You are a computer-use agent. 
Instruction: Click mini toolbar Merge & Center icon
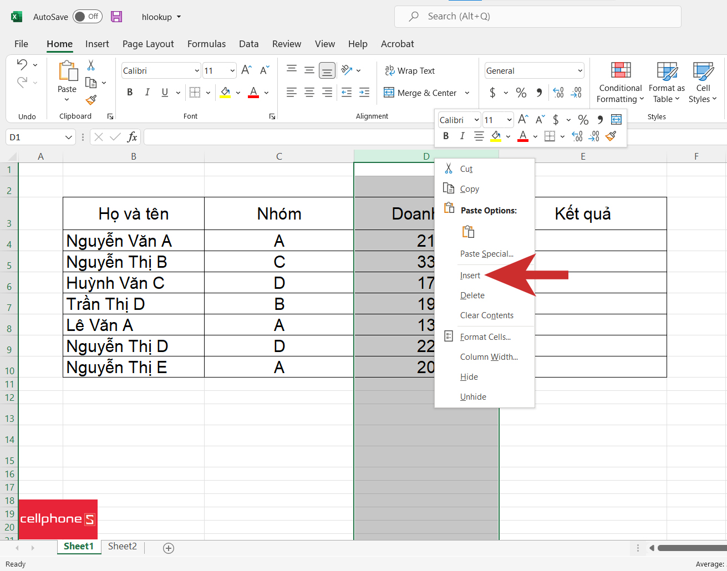click(616, 120)
